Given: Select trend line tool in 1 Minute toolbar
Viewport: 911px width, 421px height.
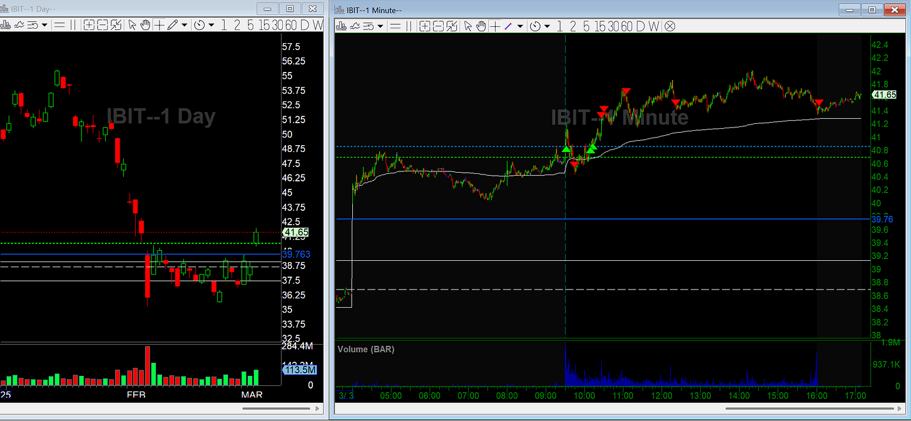Looking at the screenshot, I should click(509, 25).
